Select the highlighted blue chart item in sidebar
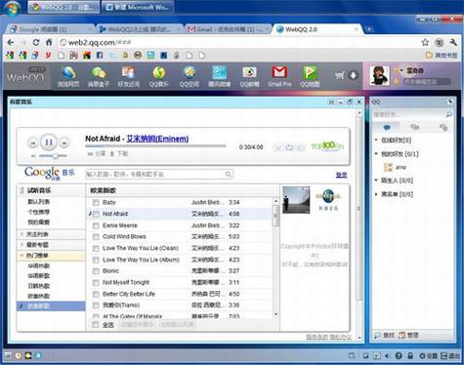The height and width of the screenshot is (365, 464). coord(51,306)
